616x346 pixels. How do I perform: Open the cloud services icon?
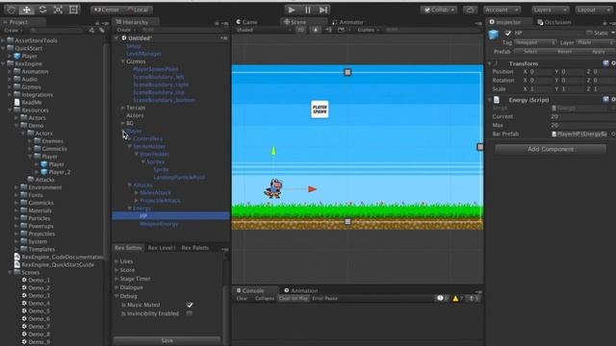coord(471,10)
